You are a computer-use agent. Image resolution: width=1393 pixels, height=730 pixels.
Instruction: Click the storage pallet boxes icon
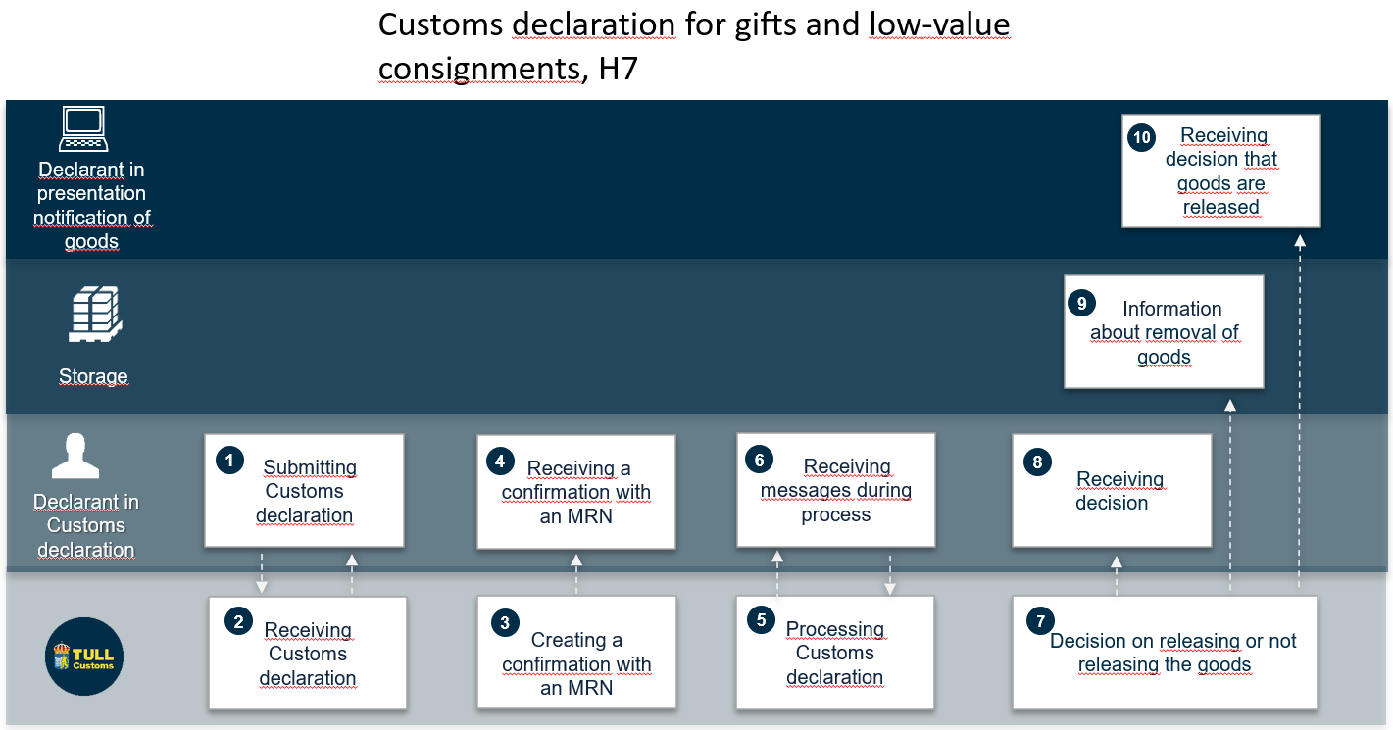95,314
